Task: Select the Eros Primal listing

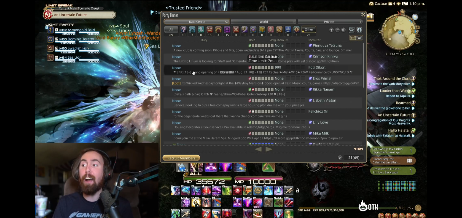Action: point(263,81)
